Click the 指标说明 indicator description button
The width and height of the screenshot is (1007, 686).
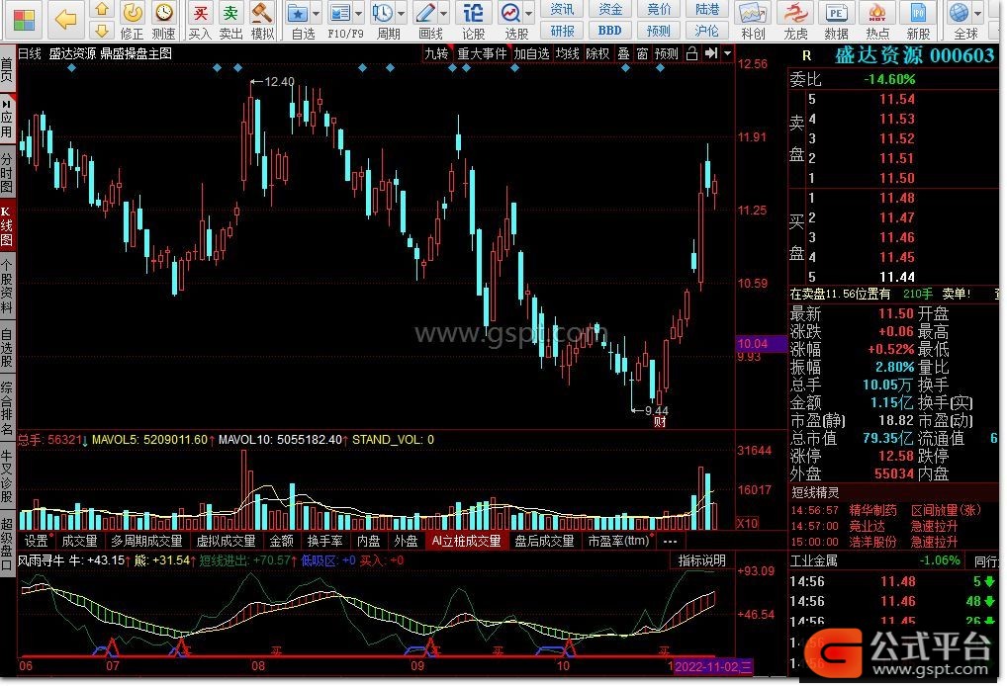[702, 560]
